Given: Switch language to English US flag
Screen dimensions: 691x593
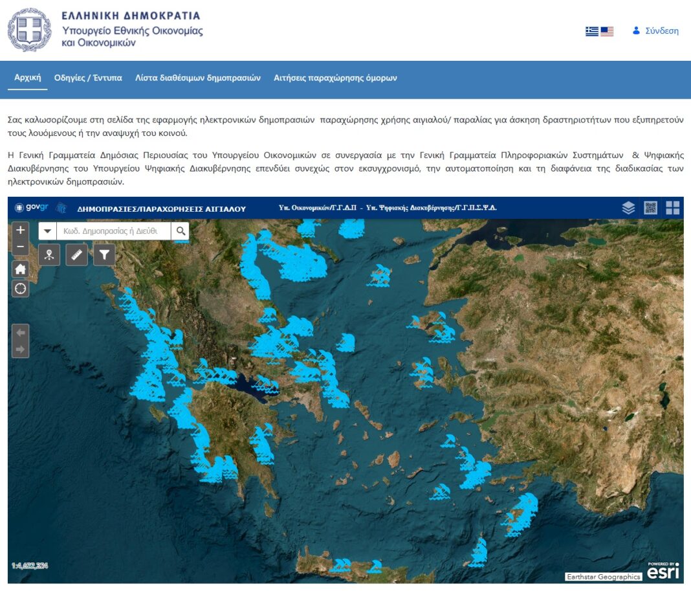Looking at the screenshot, I should [607, 31].
